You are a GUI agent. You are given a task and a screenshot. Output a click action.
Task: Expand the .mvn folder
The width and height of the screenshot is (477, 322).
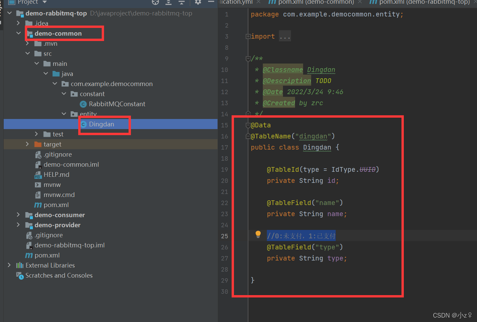point(28,43)
